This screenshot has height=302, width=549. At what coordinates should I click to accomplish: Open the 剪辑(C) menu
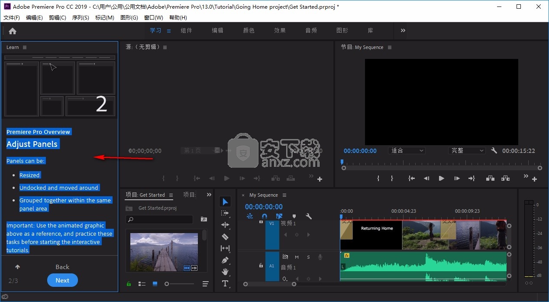[58, 17]
